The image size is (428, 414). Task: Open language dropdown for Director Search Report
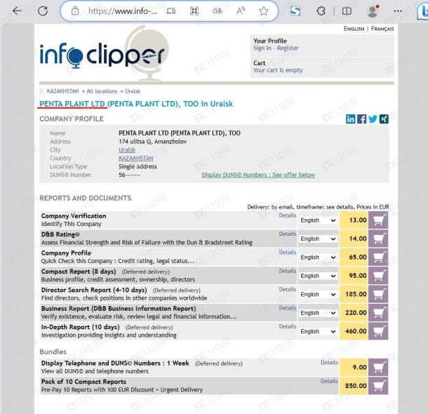(x=318, y=295)
